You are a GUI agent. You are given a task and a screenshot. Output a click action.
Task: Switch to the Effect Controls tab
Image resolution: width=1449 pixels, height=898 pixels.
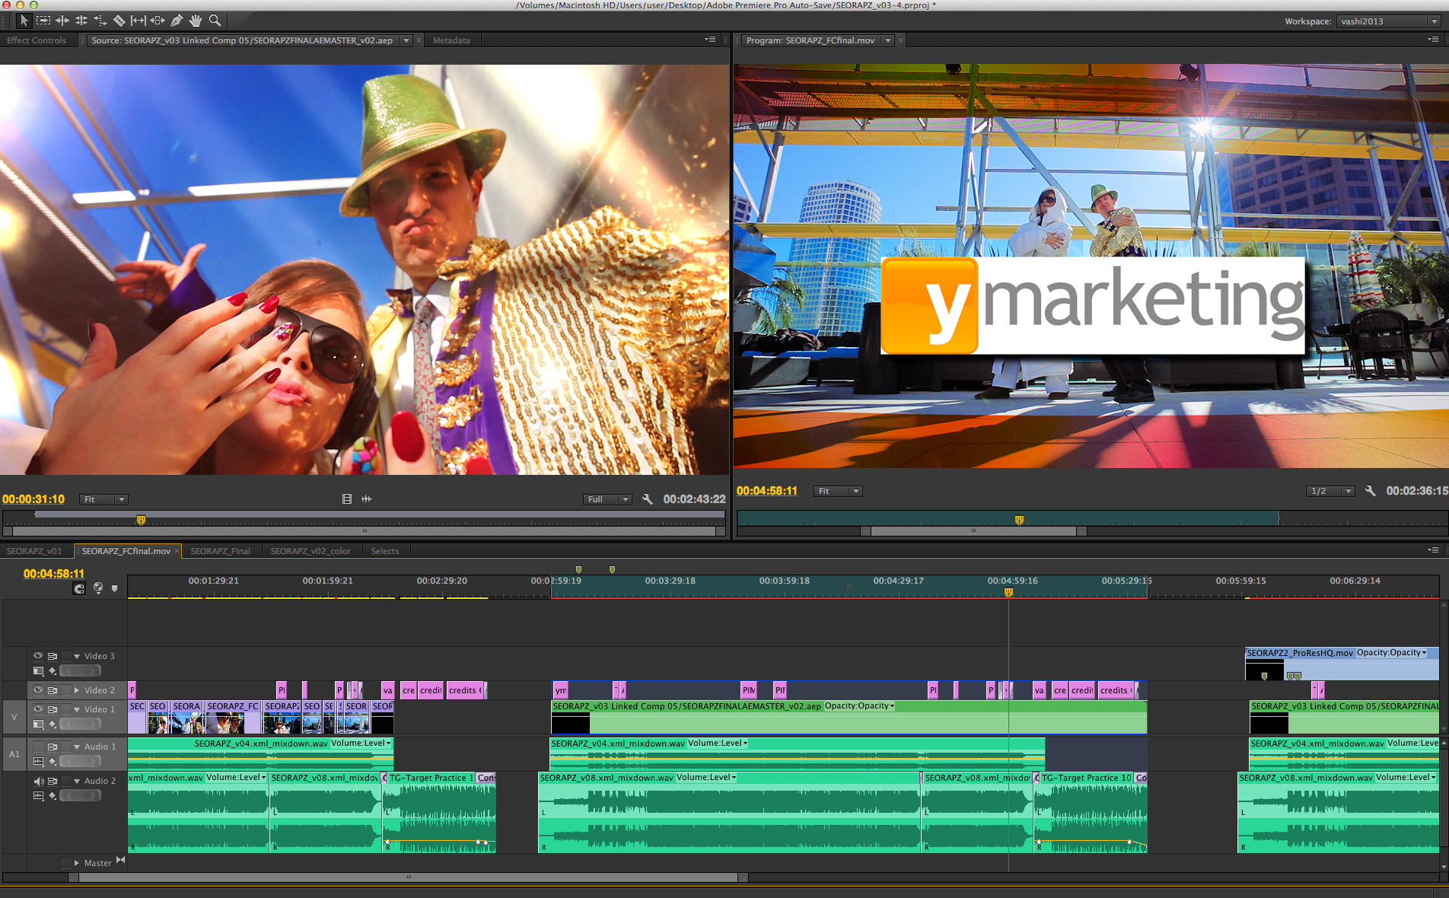click(x=37, y=40)
